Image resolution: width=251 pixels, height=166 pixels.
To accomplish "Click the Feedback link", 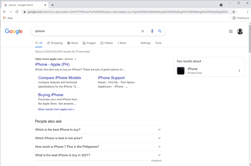I will coord(157,161).
